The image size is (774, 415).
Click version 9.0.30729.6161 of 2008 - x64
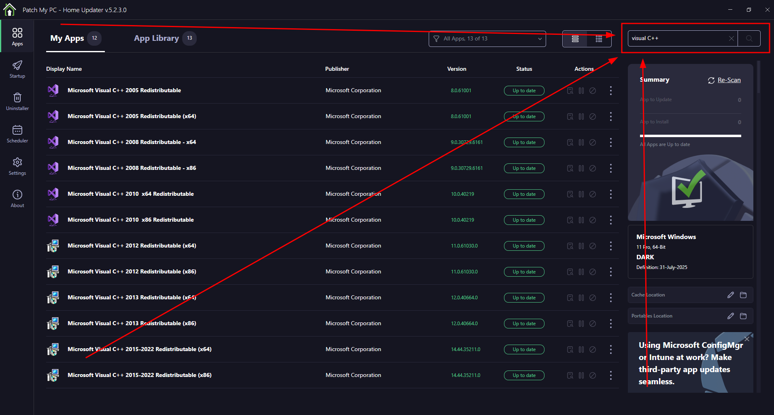467,142
